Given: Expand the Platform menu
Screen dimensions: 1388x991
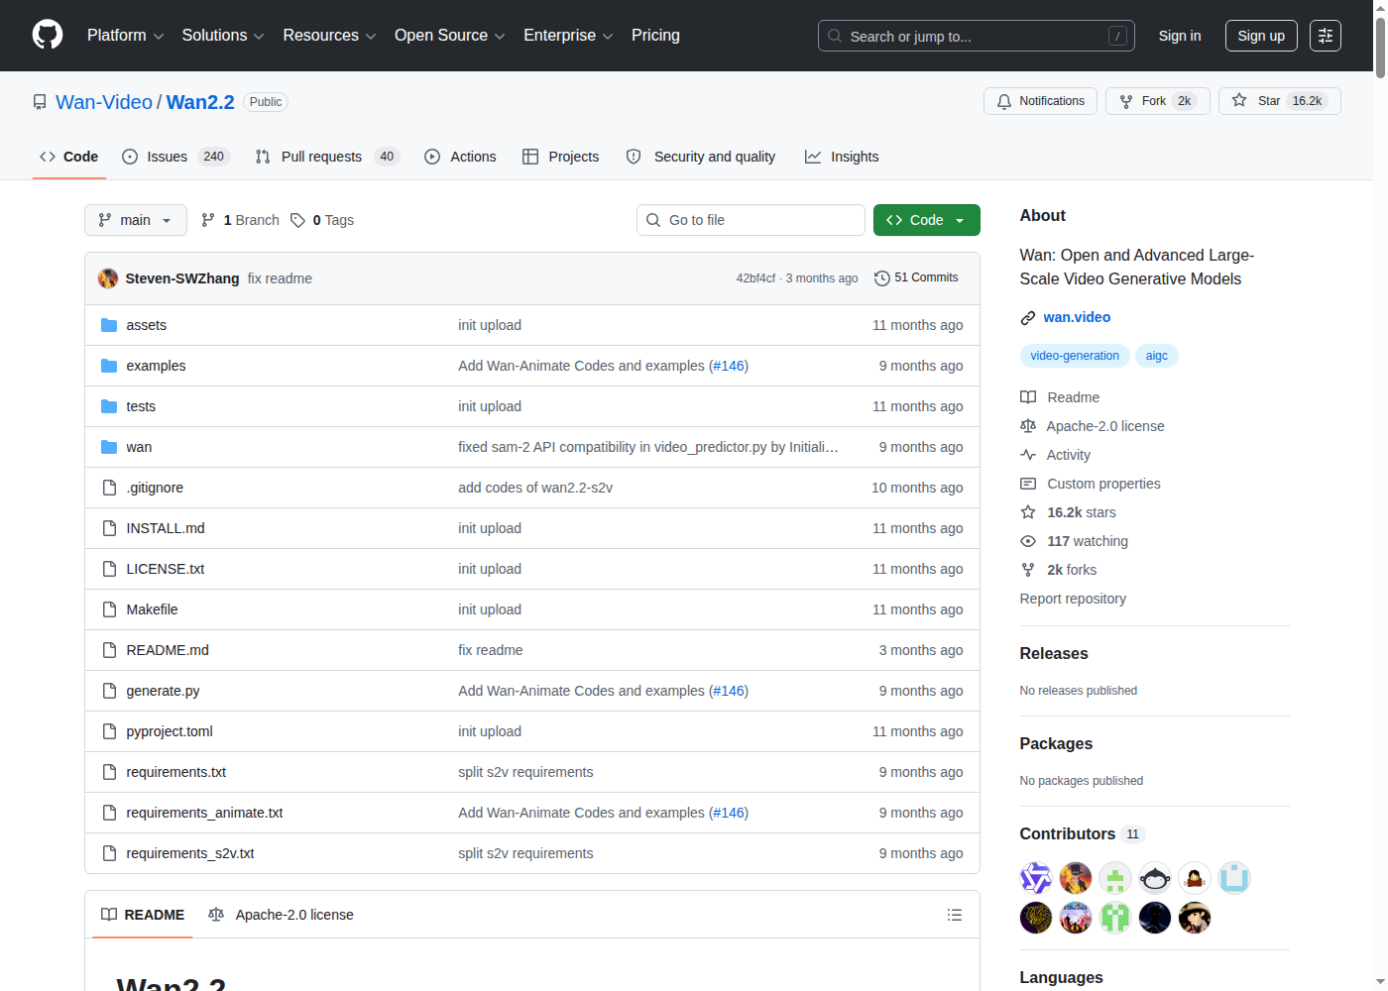Looking at the screenshot, I should click(125, 36).
